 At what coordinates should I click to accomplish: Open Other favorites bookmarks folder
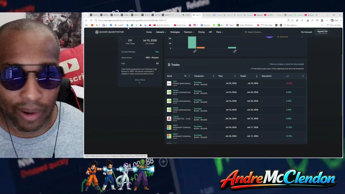[x=334, y=25]
